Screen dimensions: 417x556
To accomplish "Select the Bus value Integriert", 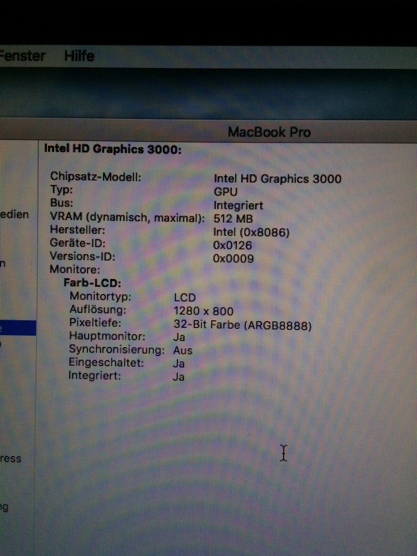I will point(238,205).
